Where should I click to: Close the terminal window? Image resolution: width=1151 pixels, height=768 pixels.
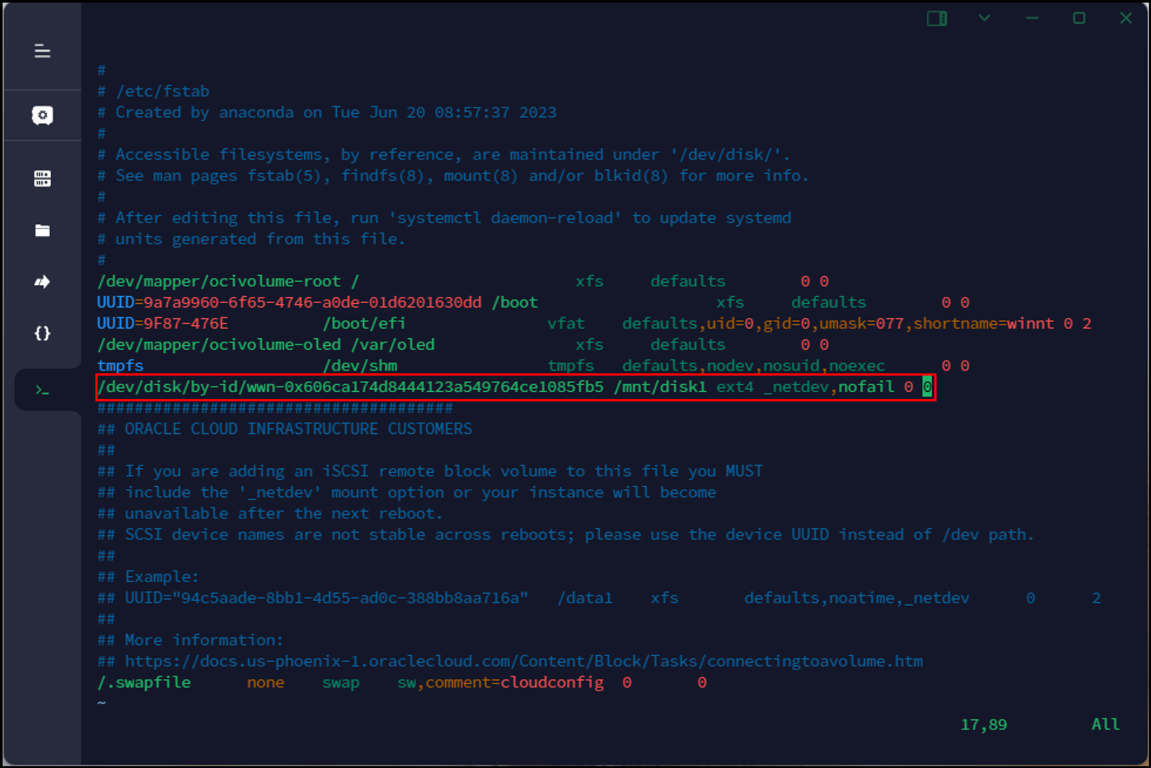[x=1126, y=18]
